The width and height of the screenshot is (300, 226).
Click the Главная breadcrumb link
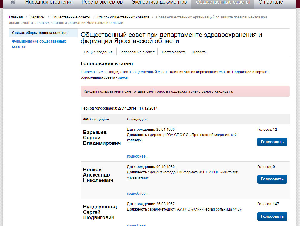pyautogui.click(x=16, y=17)
